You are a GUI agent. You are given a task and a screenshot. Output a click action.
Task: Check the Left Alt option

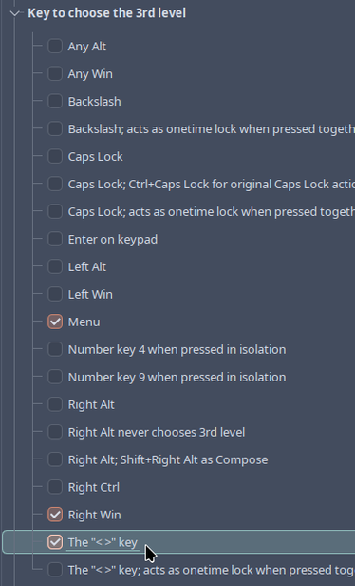[55, 266]
